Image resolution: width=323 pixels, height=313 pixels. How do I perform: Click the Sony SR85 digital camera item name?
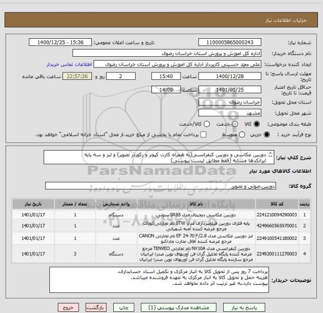(x=196, y=215)
